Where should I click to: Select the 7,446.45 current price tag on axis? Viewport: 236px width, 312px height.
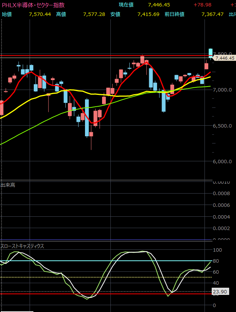point(225,58)
